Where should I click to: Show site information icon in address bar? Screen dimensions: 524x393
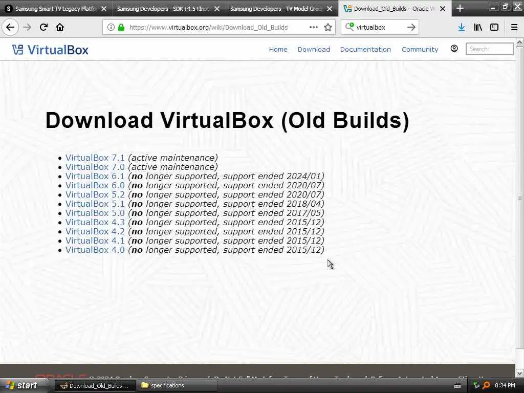click(111, 28)
